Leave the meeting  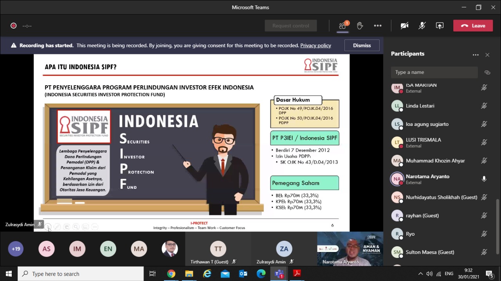(x=473, y=26)
